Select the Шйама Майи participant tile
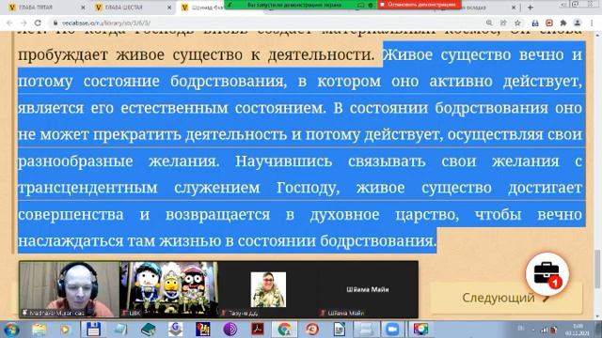 (x=368, y=289)
